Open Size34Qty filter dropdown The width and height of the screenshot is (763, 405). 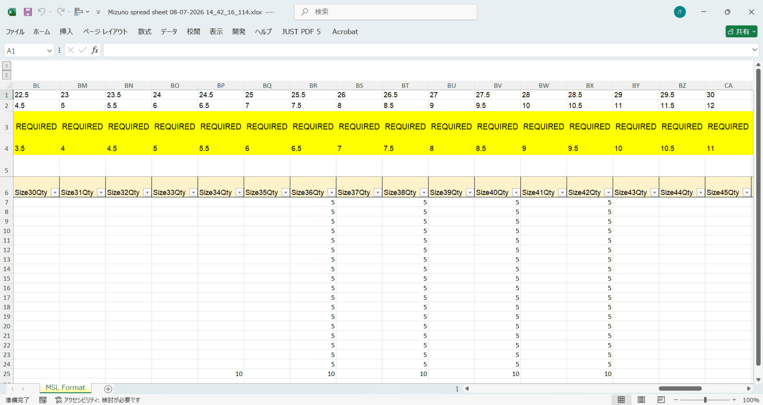(x=239, y=192)
